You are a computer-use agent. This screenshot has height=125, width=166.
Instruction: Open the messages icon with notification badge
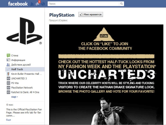[38, 3]
